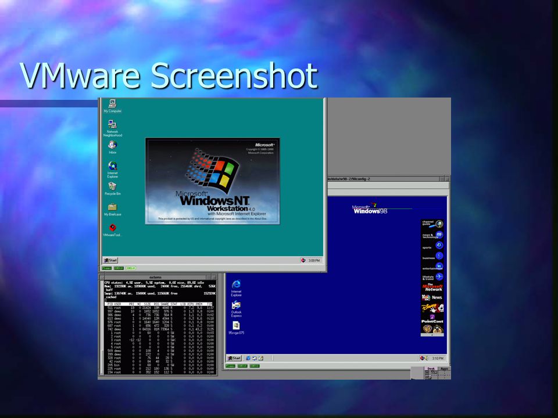Open the lifestyle & travel channel

tap(432, 278)
